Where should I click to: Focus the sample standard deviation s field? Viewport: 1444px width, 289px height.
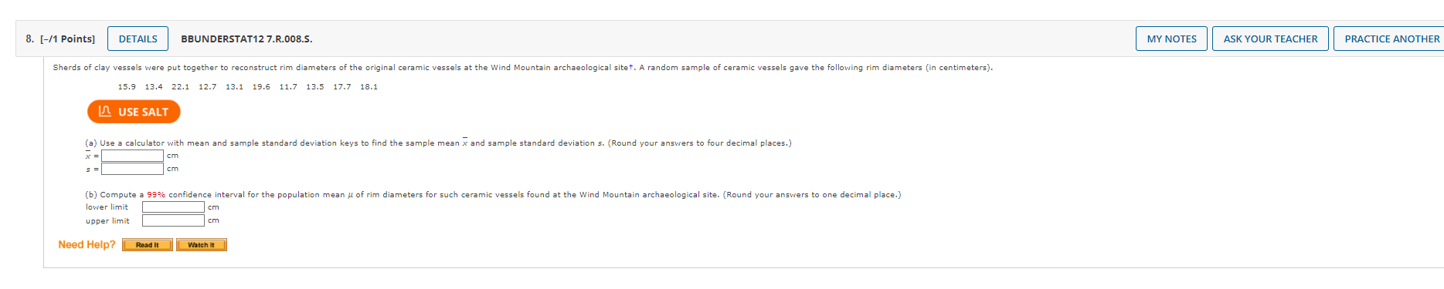132,169
